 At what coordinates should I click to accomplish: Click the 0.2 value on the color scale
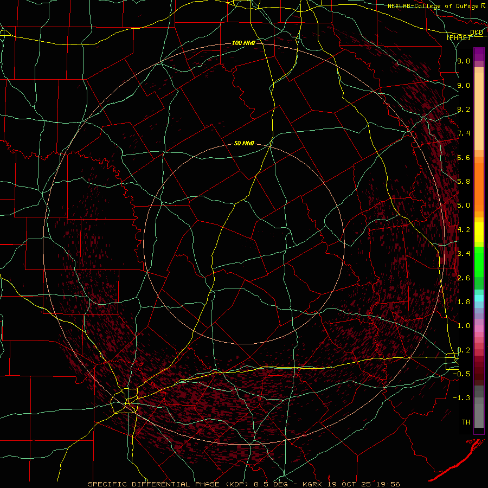[x=464, y=350]
